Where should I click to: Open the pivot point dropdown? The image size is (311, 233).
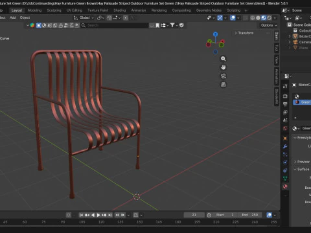coord(100,18)
